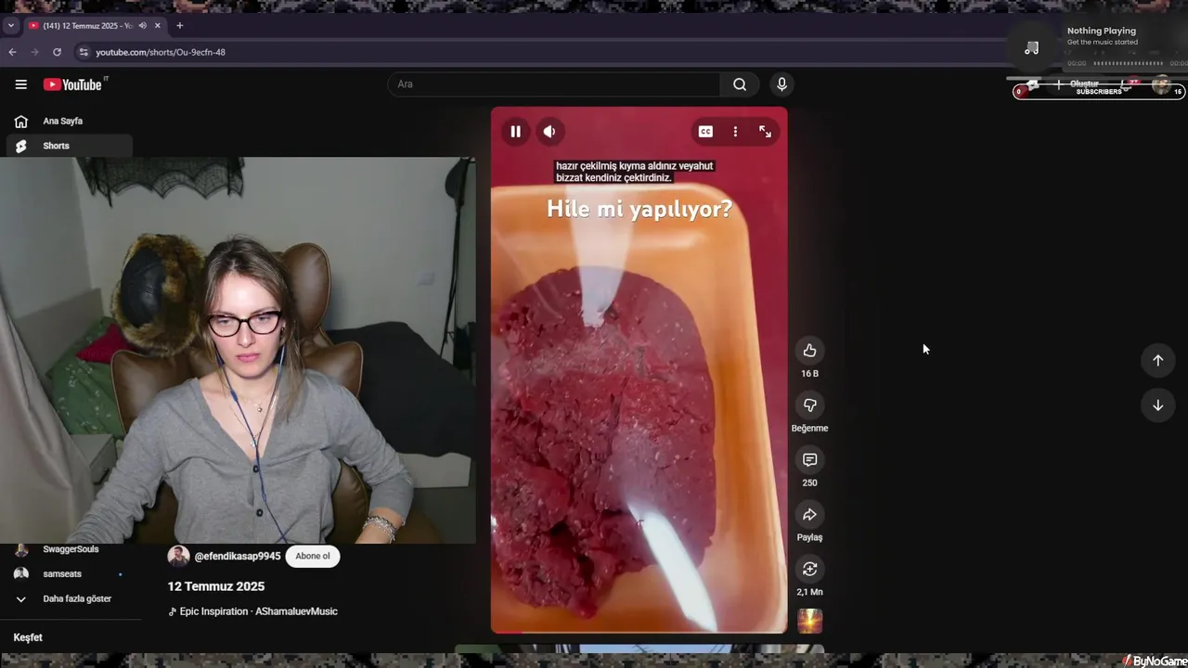1188x668 pixels.
Task: Go to previous Short with up arrow
Action: 1157,360
